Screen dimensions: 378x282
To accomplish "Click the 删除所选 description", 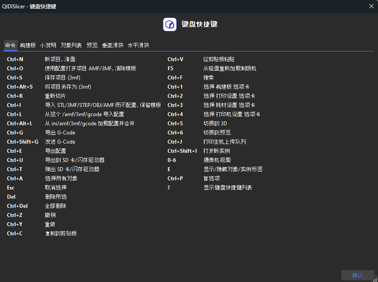I will coord(56,197).
